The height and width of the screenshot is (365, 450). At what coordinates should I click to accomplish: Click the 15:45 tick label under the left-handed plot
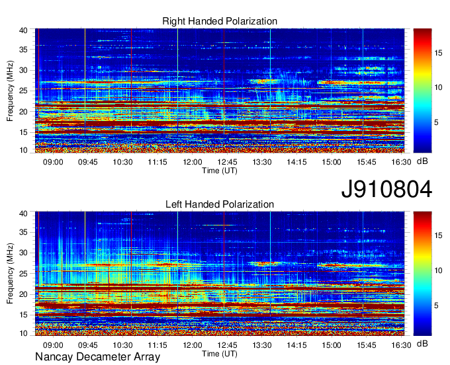[367, 345]
